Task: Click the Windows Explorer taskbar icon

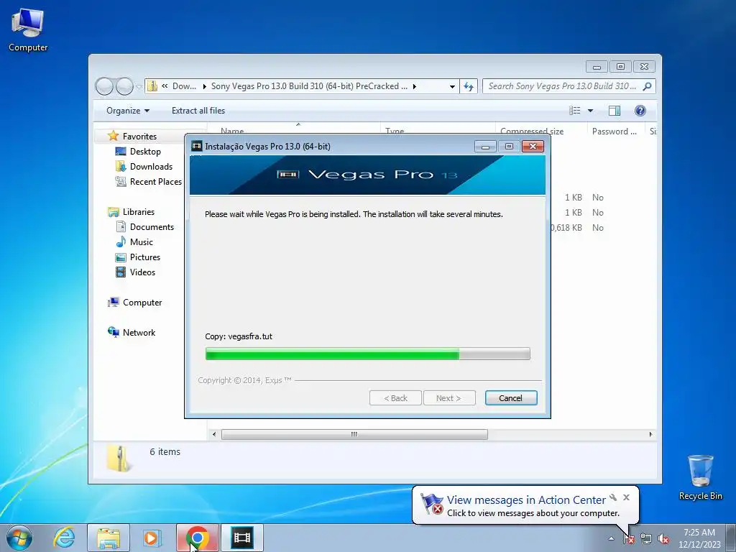Action: [109, 538]
